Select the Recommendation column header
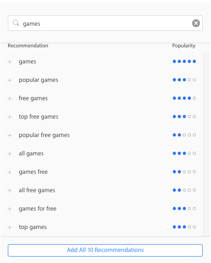 [x=28, y=46]
